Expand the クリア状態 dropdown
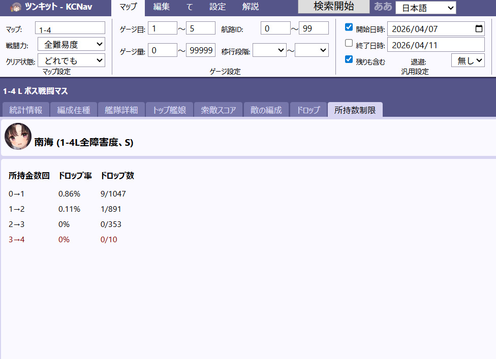The image size is (496, 359). [71, 60]
